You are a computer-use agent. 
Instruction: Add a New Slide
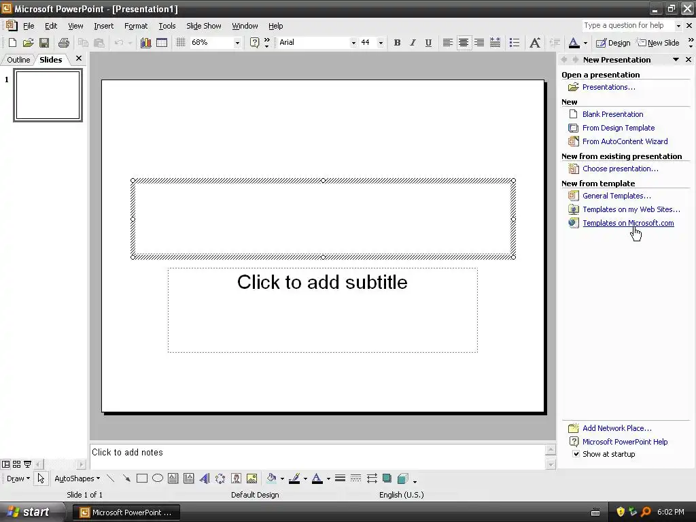658,43
